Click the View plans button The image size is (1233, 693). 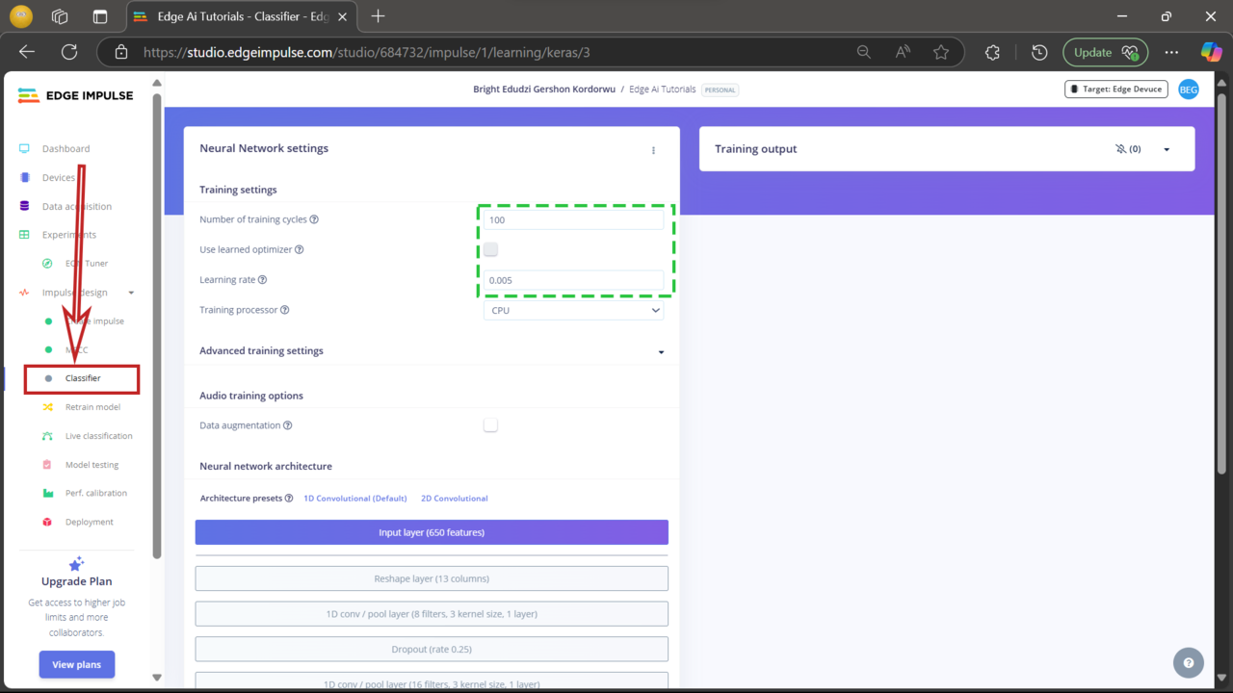point(76,664)
